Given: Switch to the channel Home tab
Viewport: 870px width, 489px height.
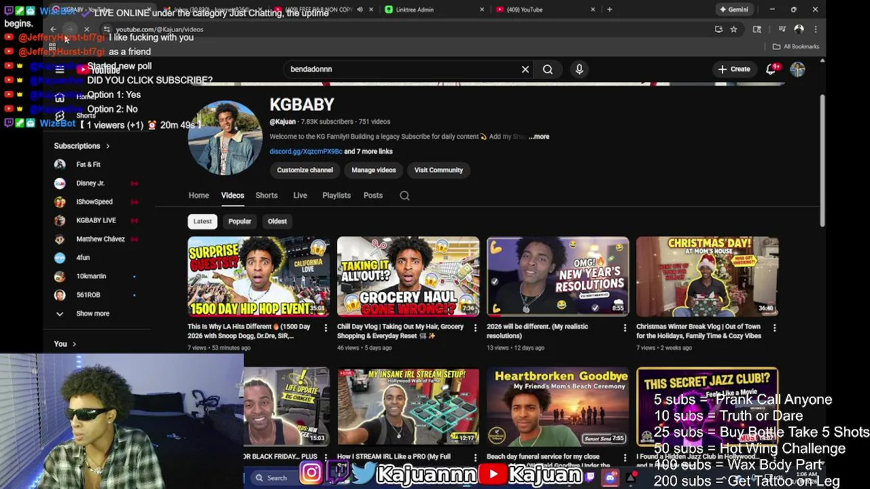Looking at the screenshot, I should coord(199,196).
